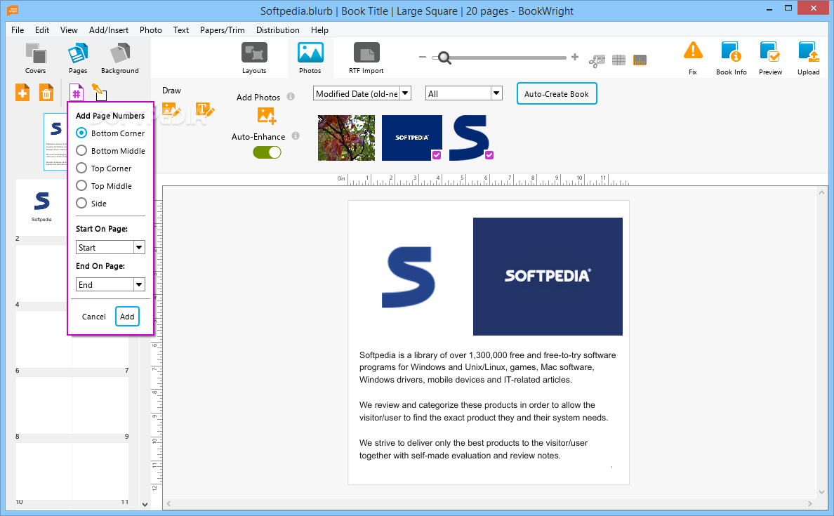The height and width of the screenshot is (516, 834).
Task: Select Side radio option
Action: point(81,203)
